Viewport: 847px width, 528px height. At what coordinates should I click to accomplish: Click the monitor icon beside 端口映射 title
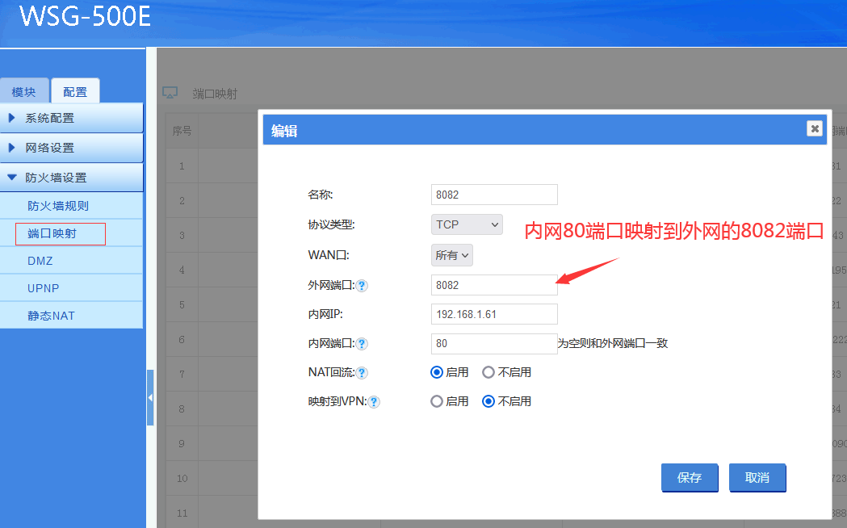(x=170, y=93)
